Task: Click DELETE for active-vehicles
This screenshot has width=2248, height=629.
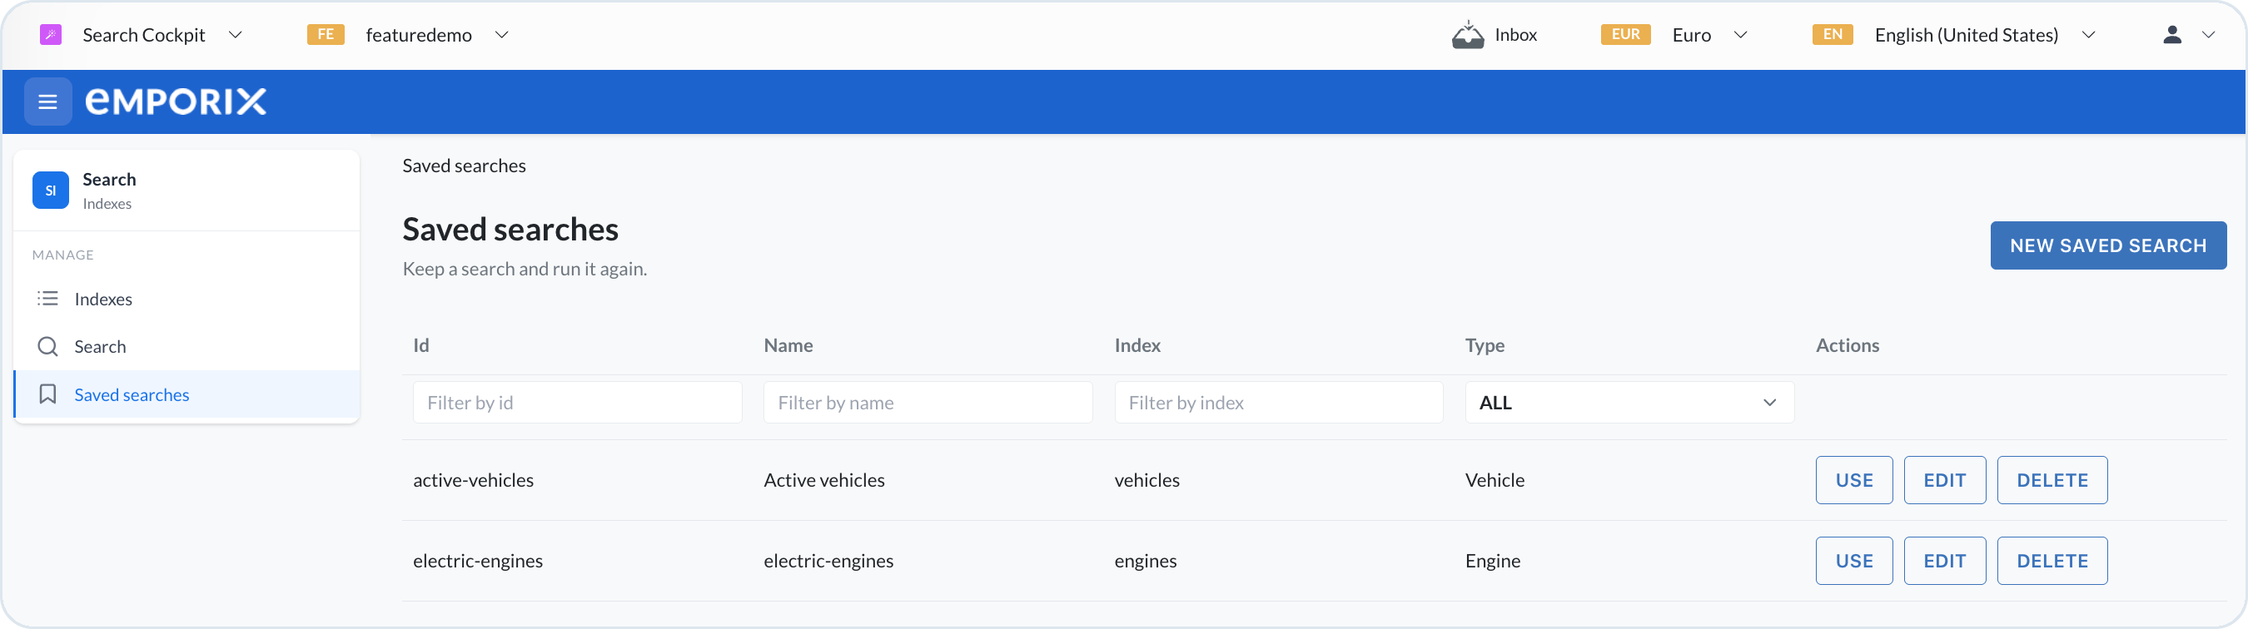Action: pyautogui.click(x=2052, y=481)
